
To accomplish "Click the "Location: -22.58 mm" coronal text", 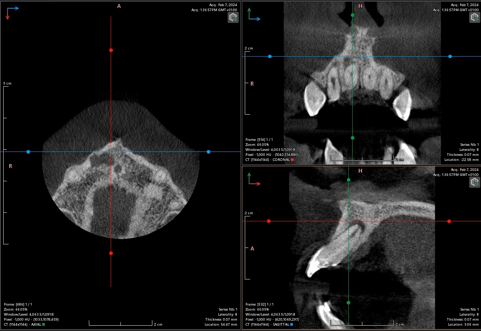I will click(x=462, y=159).
